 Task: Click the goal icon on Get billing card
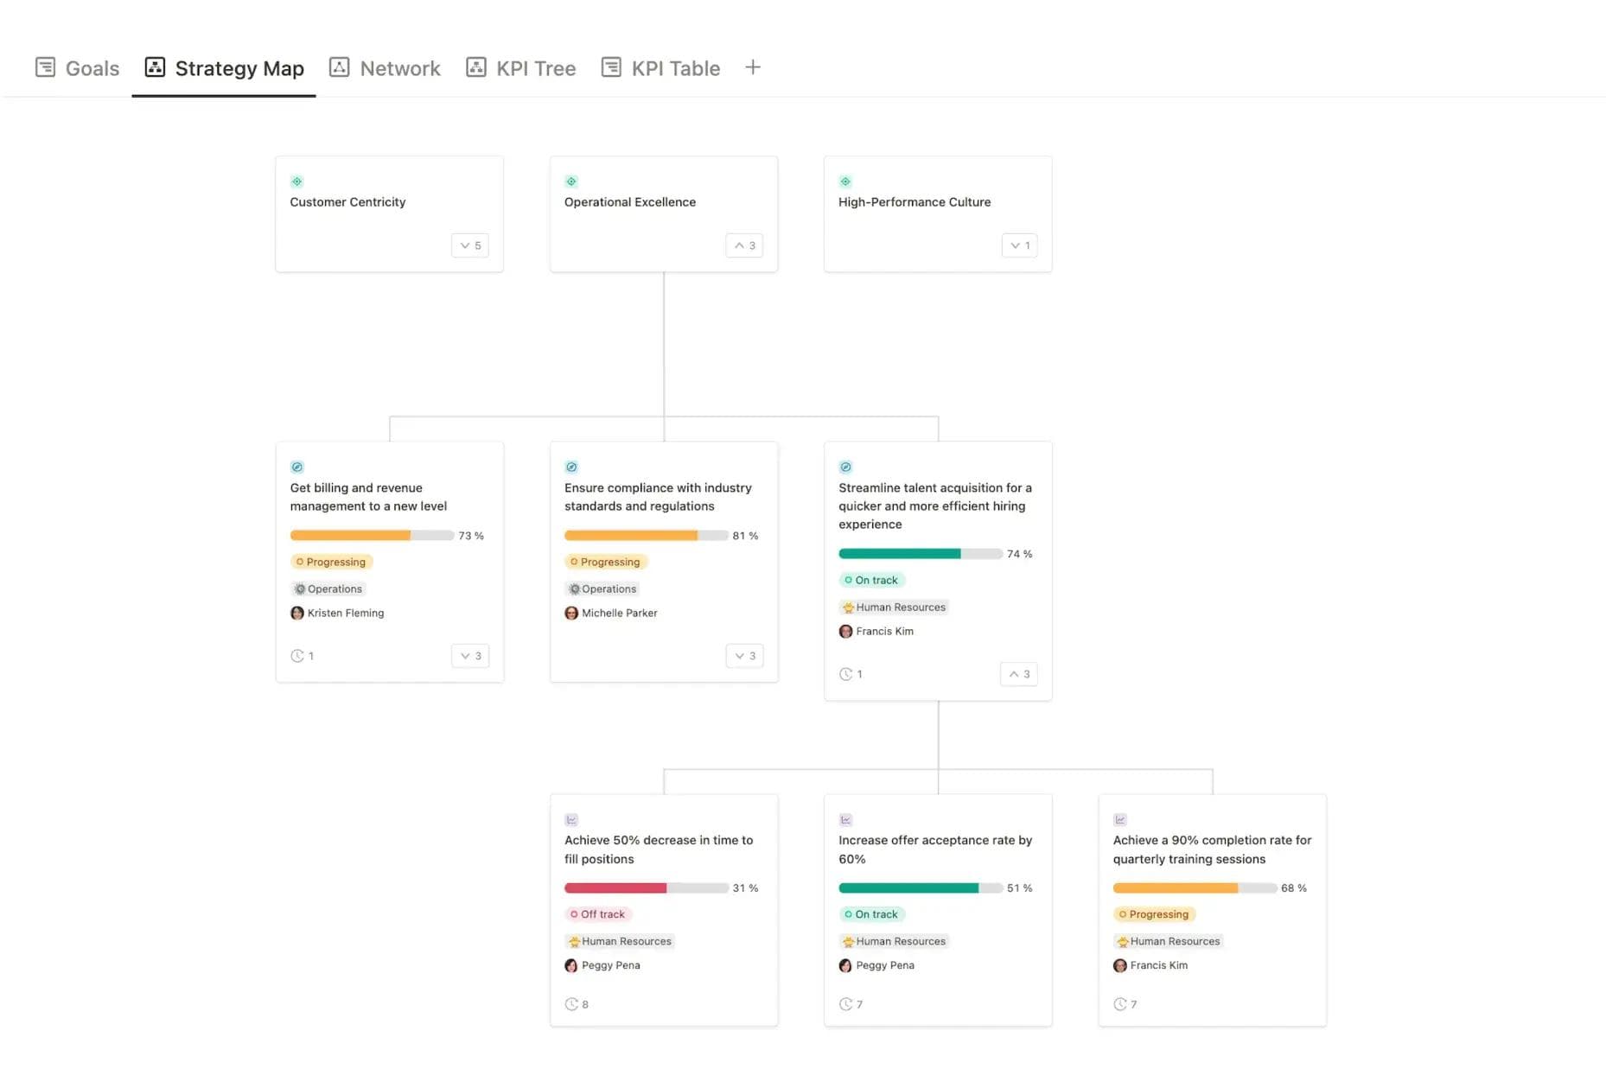(x=297, y=467)
